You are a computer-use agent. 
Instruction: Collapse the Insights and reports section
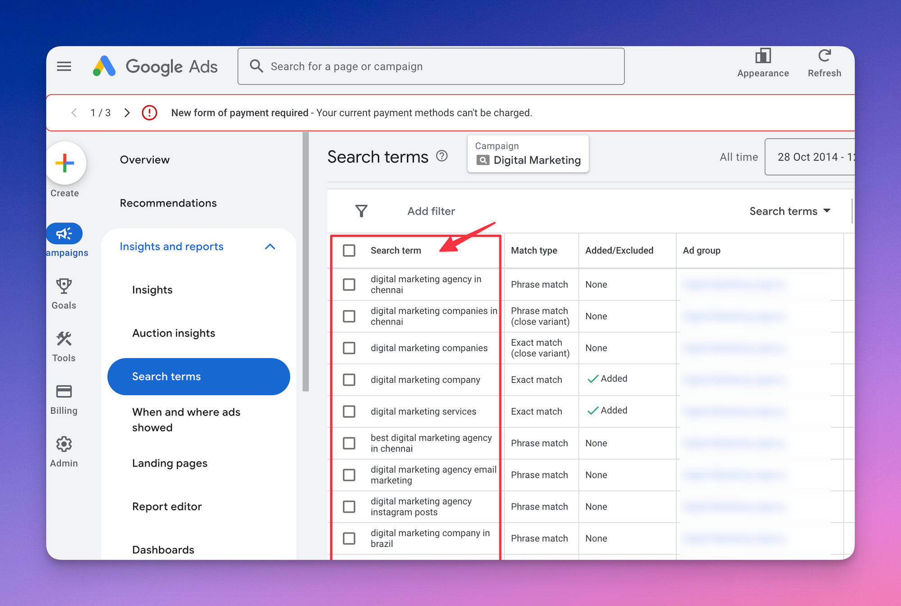pyautogui.click(x=270, y=246)
